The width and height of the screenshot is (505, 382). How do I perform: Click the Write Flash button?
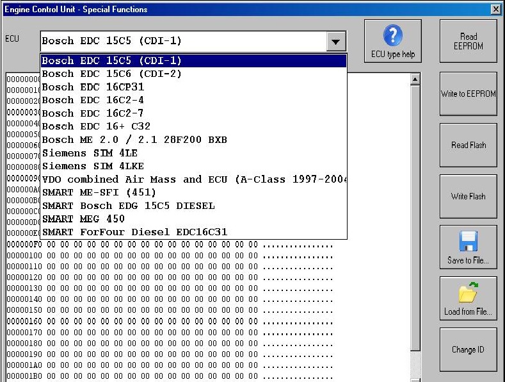(468, 197)
